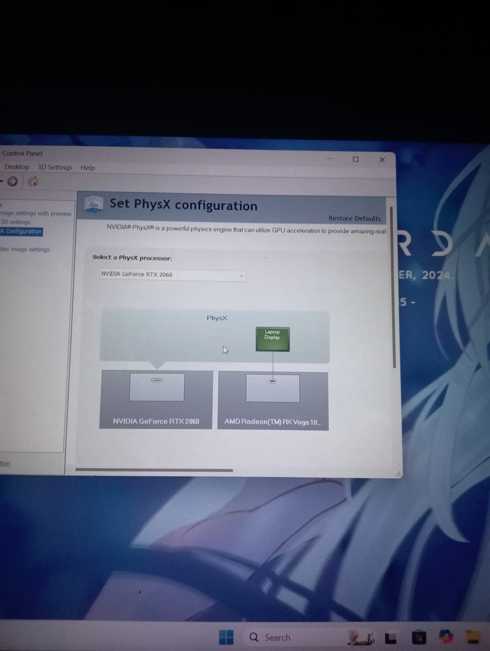Minimize the Control Panel window
The width and height of the screenshot is (490, 651).
(330, 159)
